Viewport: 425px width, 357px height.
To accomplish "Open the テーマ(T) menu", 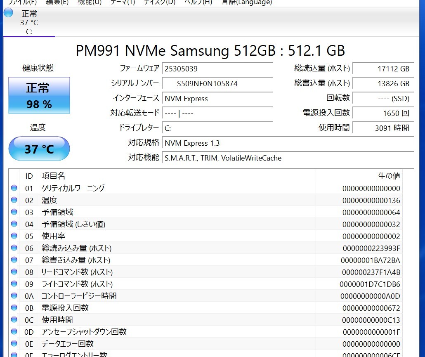I will point(123,3).
